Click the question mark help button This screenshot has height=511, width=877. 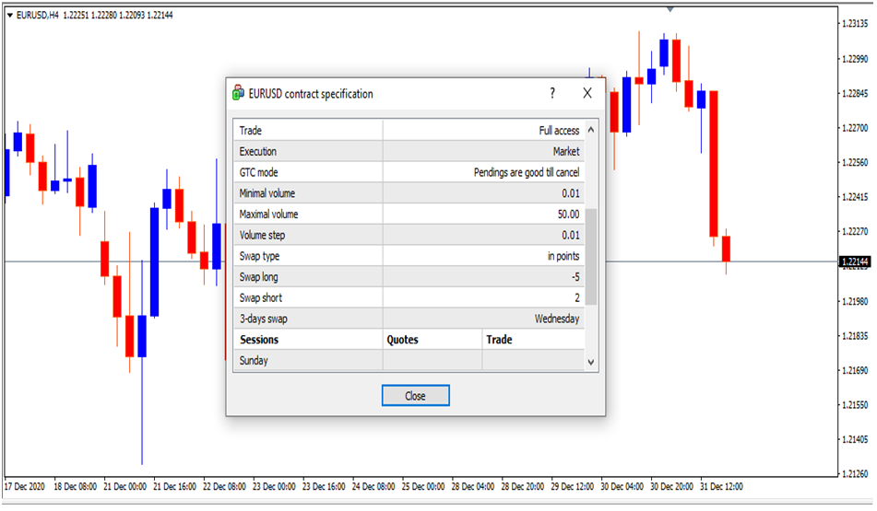tap(552, 93)
